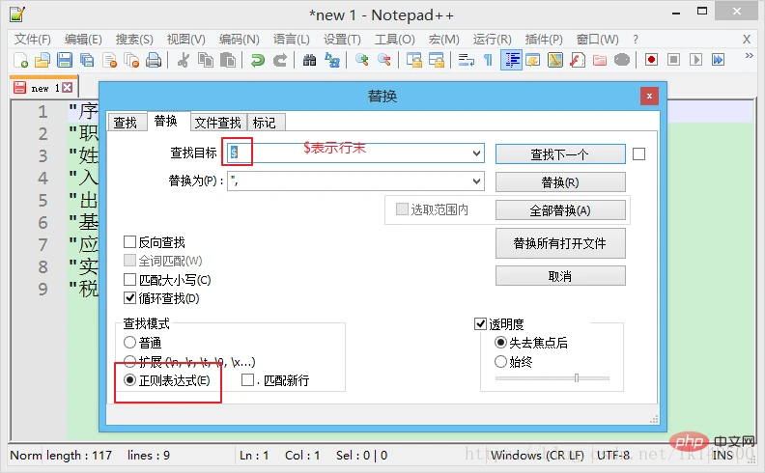Enable the 匹配大小写 checkbox
Viewport: 765px width, 473px height.
(x=129, y=279)
